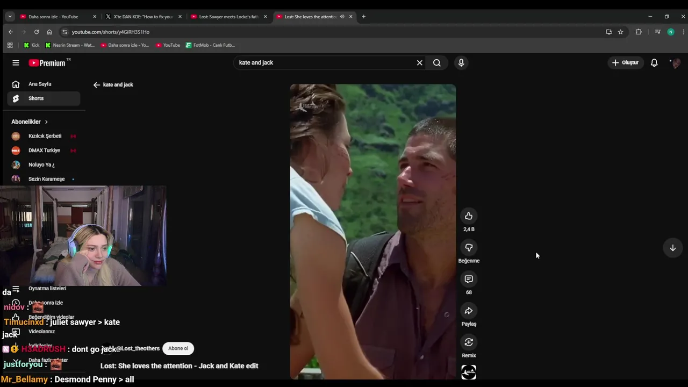Open a new browser tab
This screenshot has width=688, height=387.
(x=363, y=17)
